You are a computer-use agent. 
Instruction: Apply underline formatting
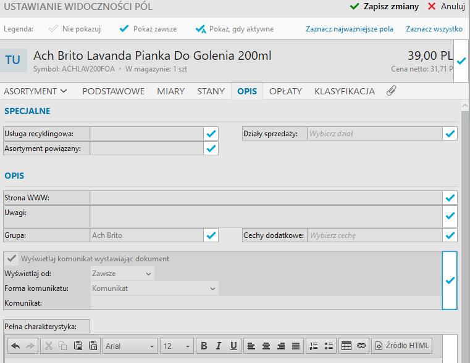click(233, 346)
